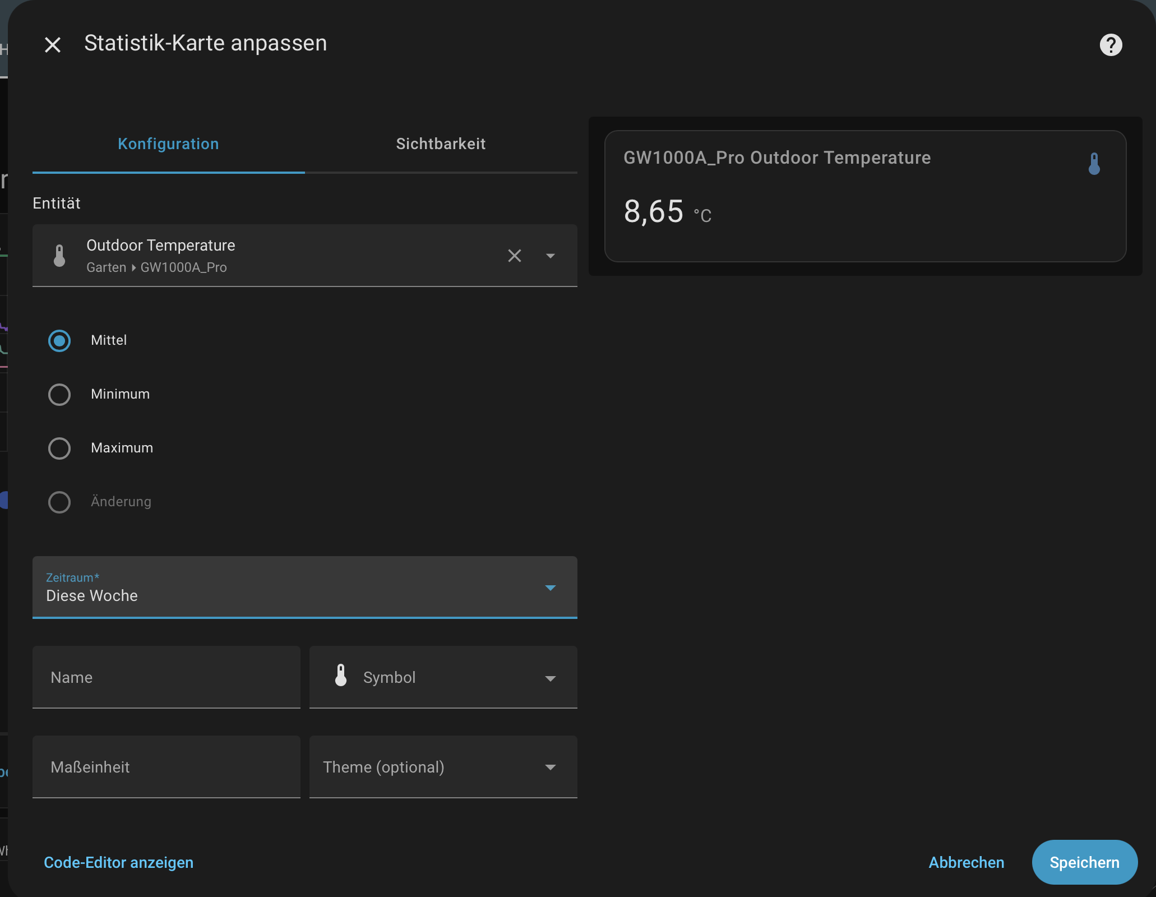Expand the entity dropdown arrow
Screen dimensions: 1156x897
coord(550,256)
